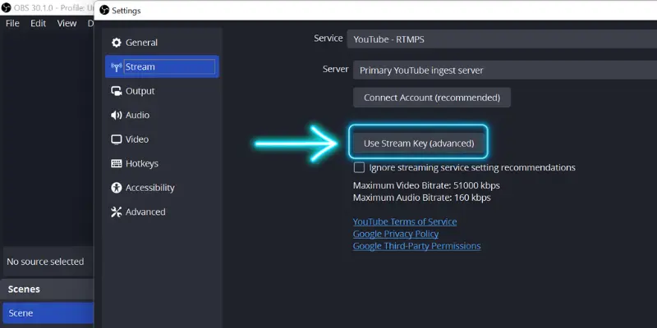Open General settings gear icon
The width and height of the screenshot is (657, 328).
pyautogui.click(x=116, y=43)
